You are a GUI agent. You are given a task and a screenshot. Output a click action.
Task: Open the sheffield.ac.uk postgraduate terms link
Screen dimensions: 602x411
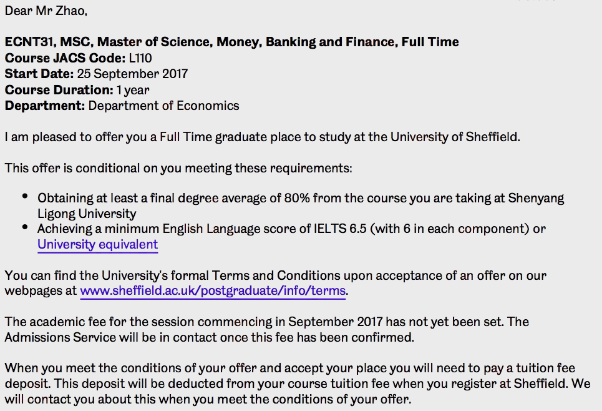(213, 290)
